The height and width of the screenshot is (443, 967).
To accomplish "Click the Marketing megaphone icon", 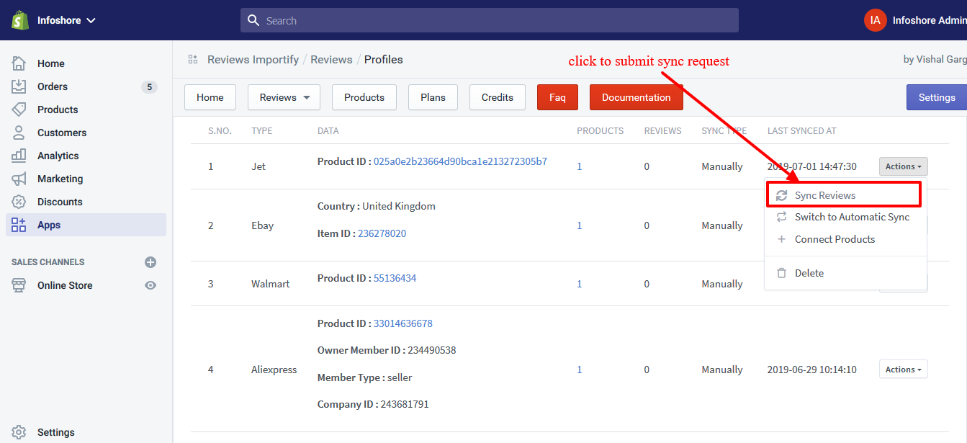I will pyautogui.click(x=19, y=179).
